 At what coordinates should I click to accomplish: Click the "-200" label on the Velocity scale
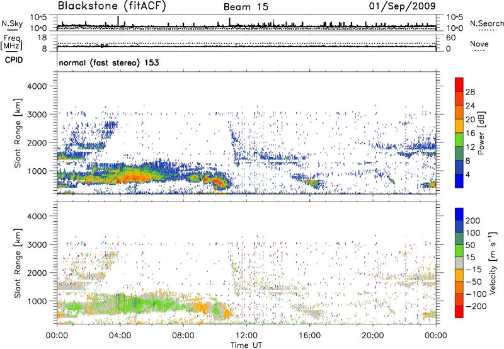[x=476, y=306]
